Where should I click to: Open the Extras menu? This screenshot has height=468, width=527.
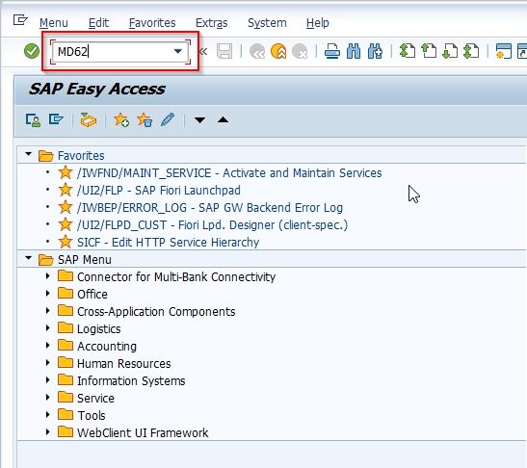click(211, 23)
